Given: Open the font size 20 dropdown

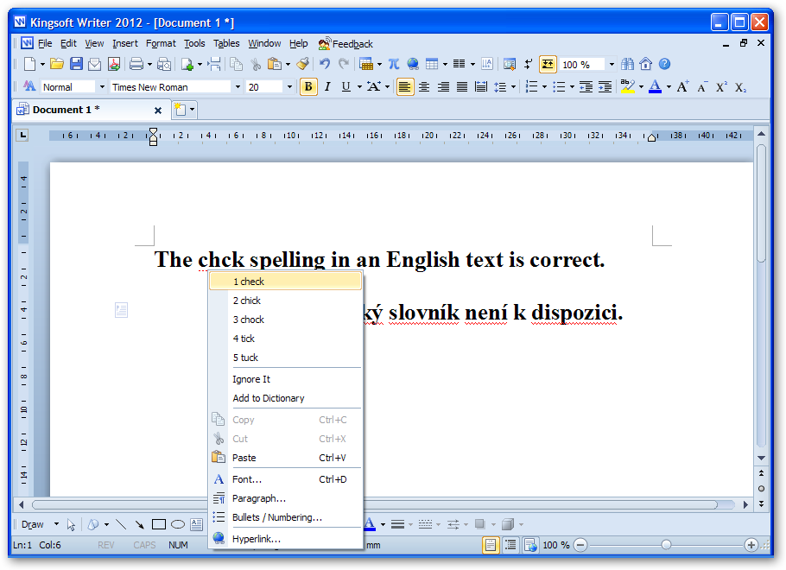Looking at the screenshot, I should pos(289,87).
